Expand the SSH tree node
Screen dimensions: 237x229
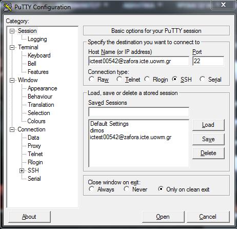22,170
